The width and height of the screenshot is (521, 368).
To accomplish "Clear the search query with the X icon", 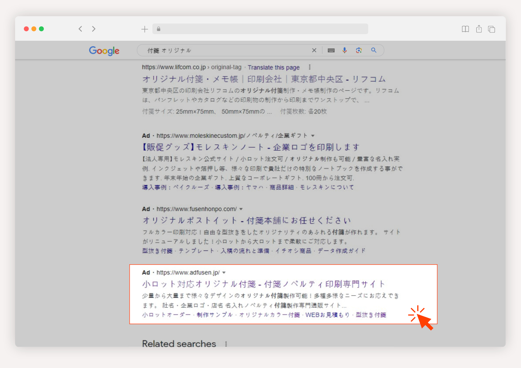I will click(x=314, y=50).
